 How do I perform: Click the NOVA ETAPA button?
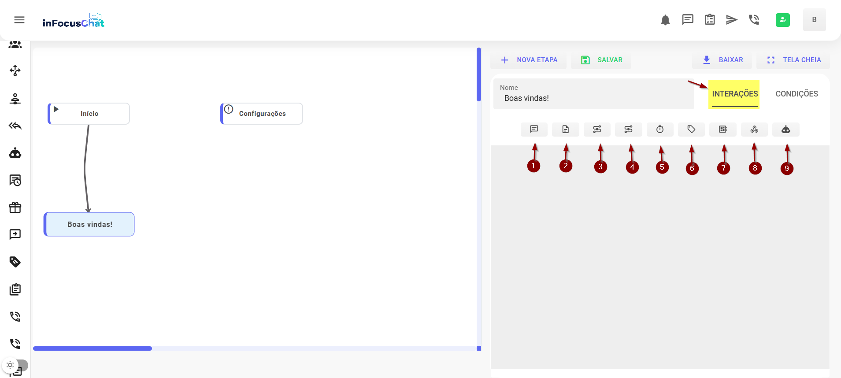coord(529,60)
